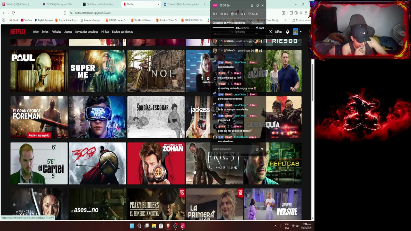Reload the page with refresh icon
The width and height of the screenshot is (411, 231).
tap(13, 13)
